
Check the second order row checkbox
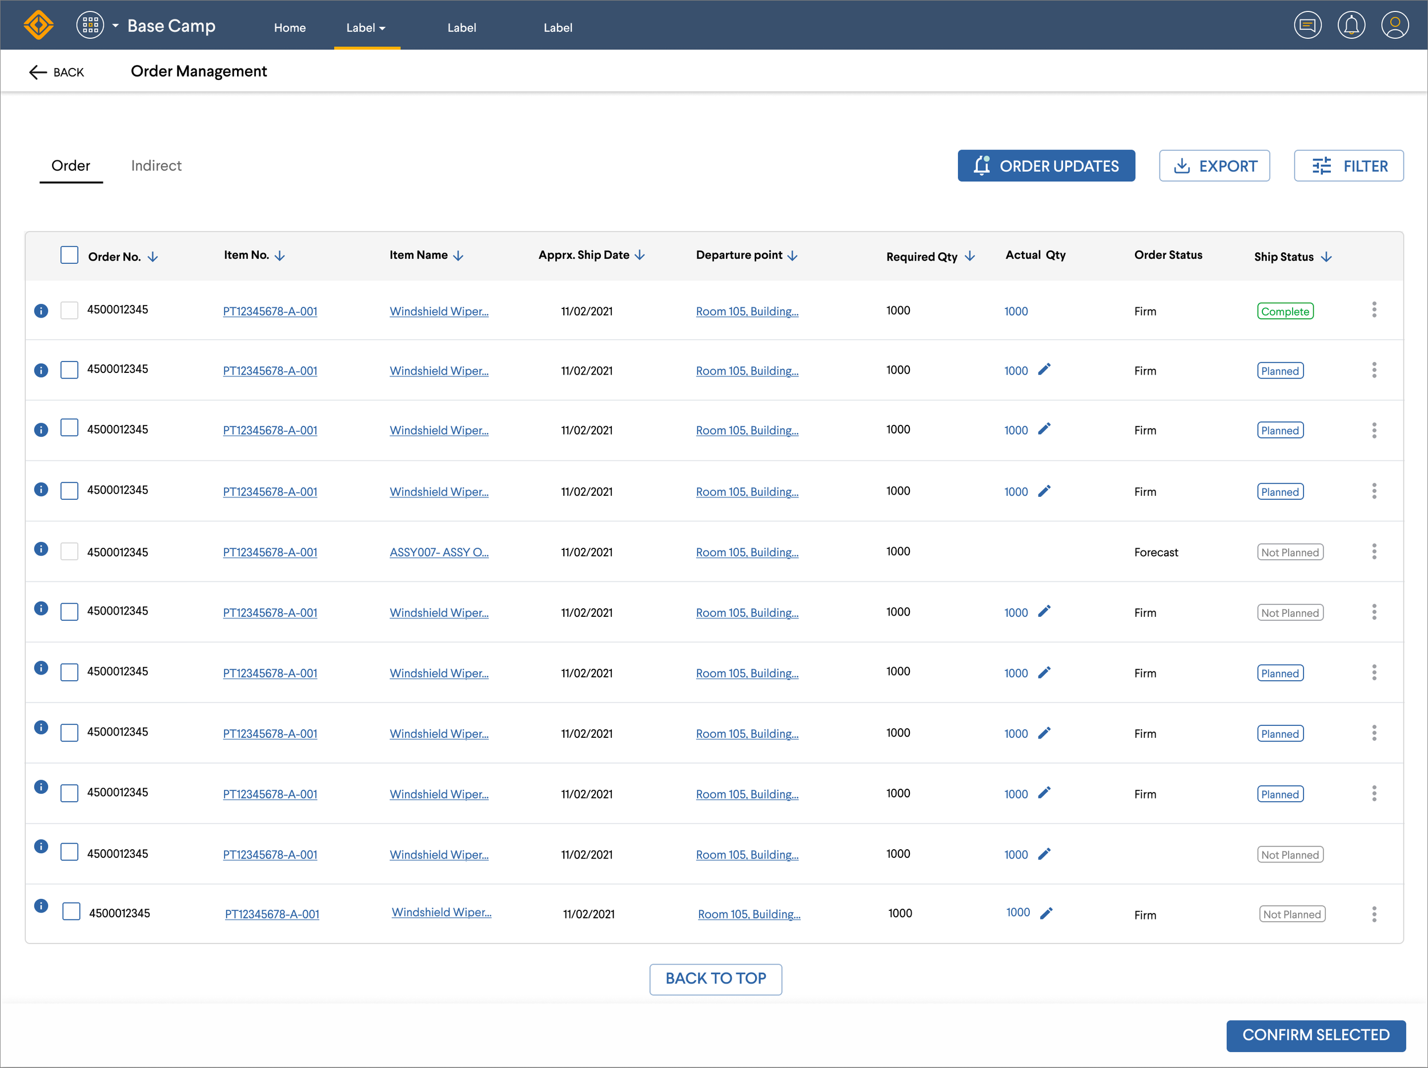[69, 370]
